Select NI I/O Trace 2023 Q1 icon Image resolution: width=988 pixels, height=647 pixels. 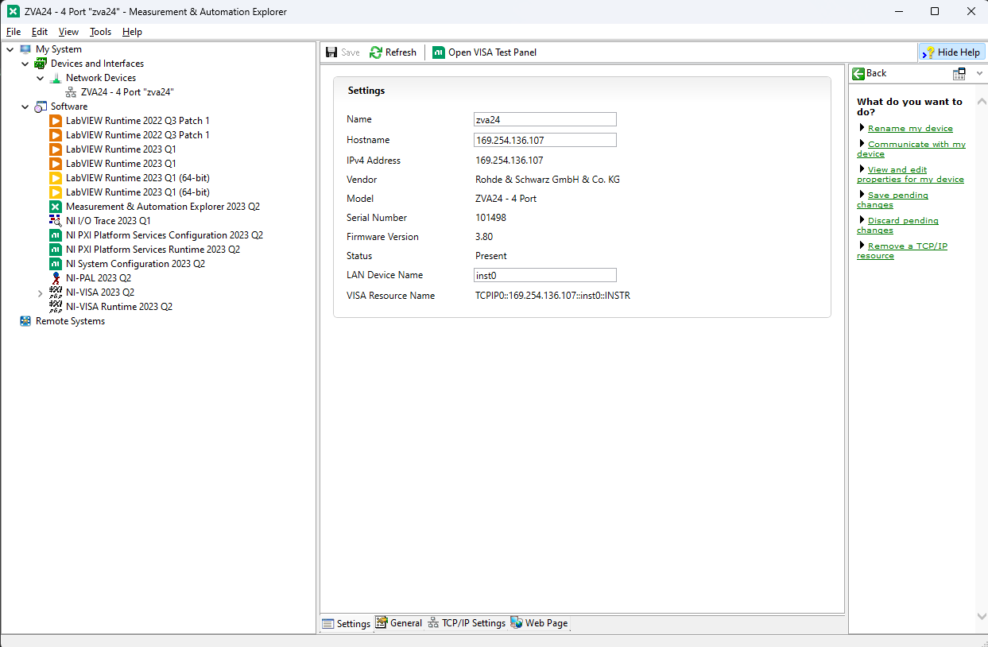pyautogui.click(x=56, y=221)
